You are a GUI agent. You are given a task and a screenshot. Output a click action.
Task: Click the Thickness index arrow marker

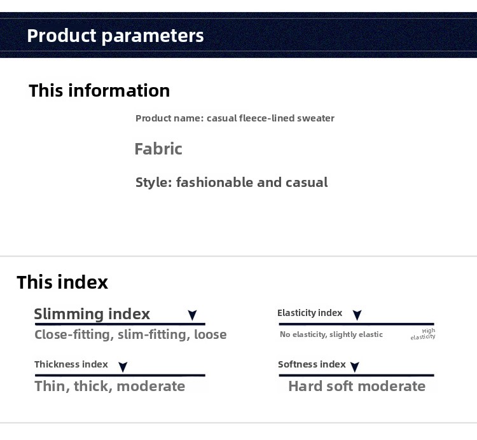123,367
